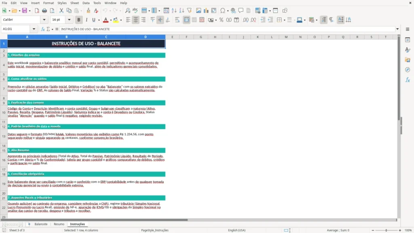Apply the red Font Color swatch

tap(106, 20)
